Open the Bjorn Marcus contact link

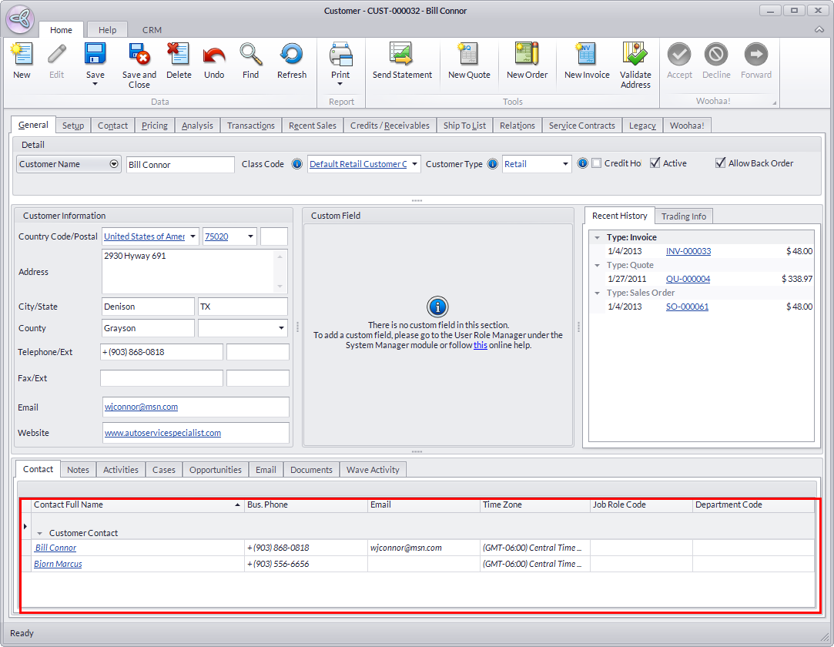pyautogui.click(x=59, y=564)
